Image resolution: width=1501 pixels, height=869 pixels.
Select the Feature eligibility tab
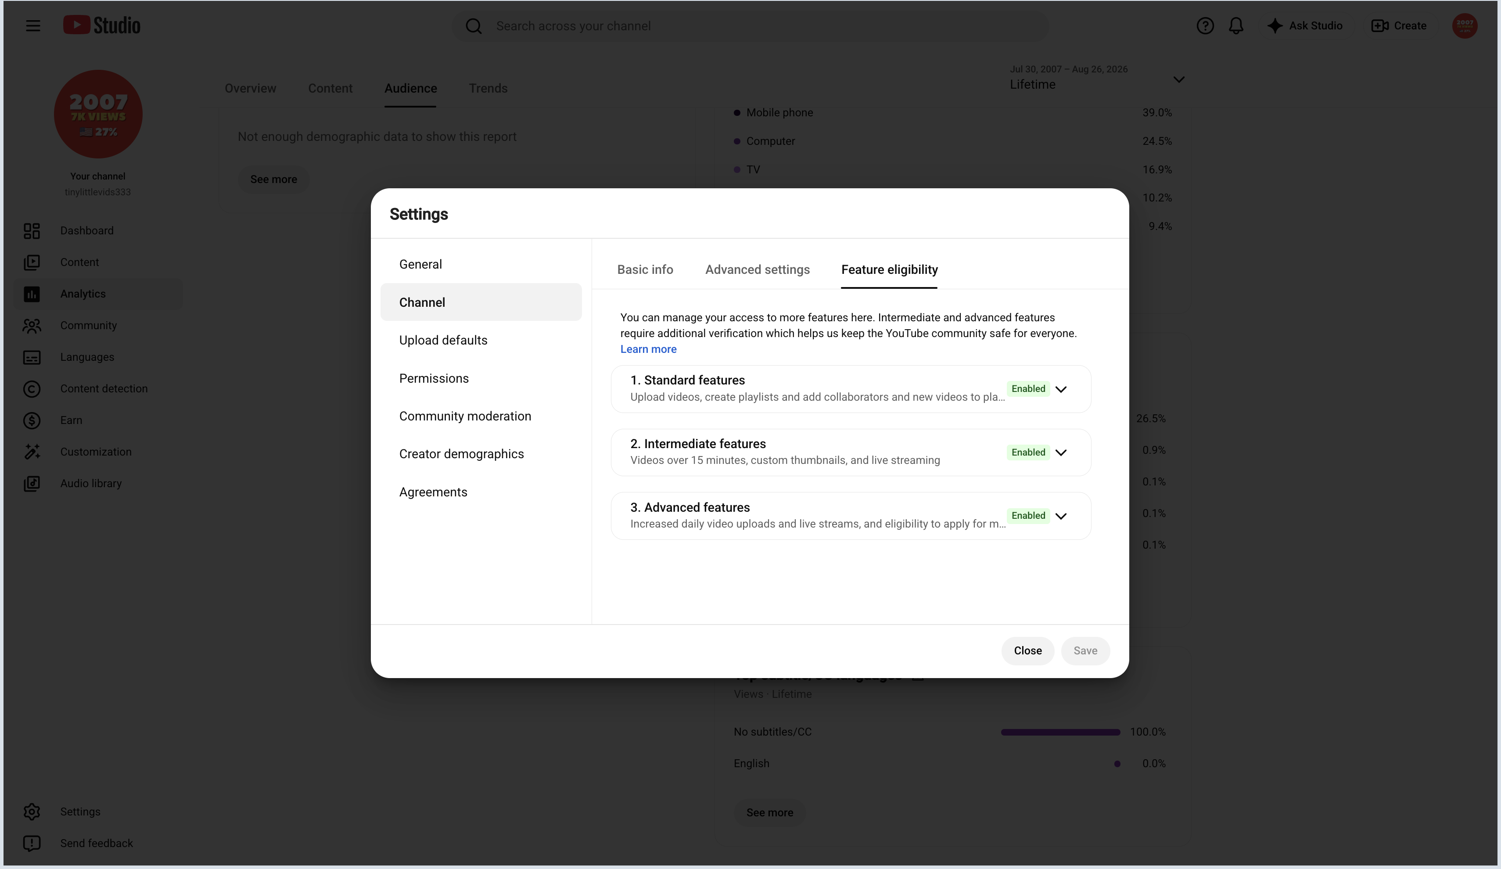(889, 270)
